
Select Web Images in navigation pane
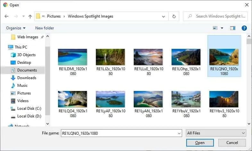coord(28,37)
